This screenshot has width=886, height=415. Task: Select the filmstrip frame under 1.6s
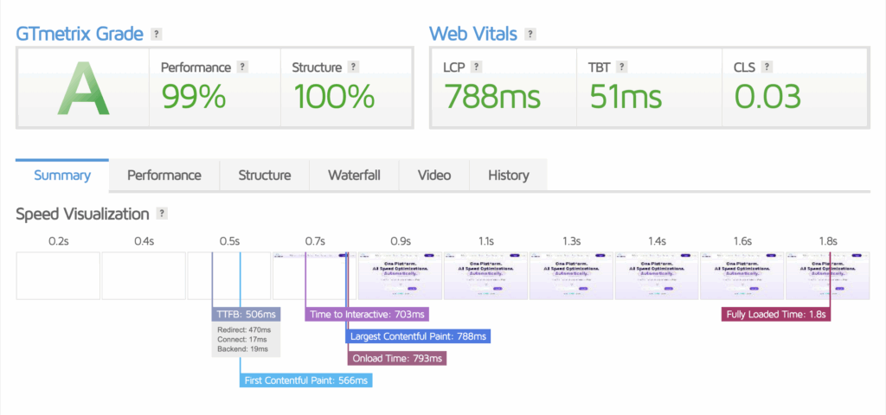click(742, 276)
